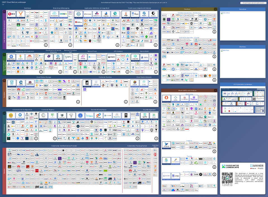
Task: Select the Litmus logo
Action: pos(176,177)
